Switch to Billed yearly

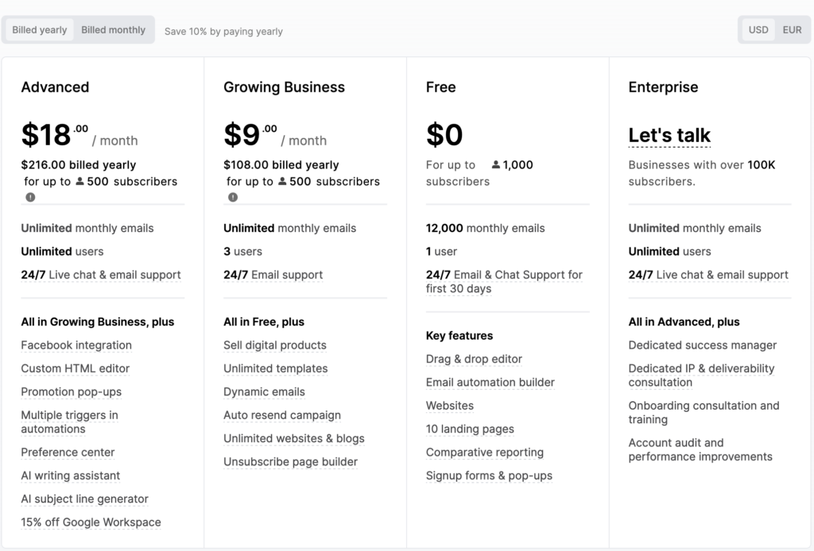pos(40,30)
